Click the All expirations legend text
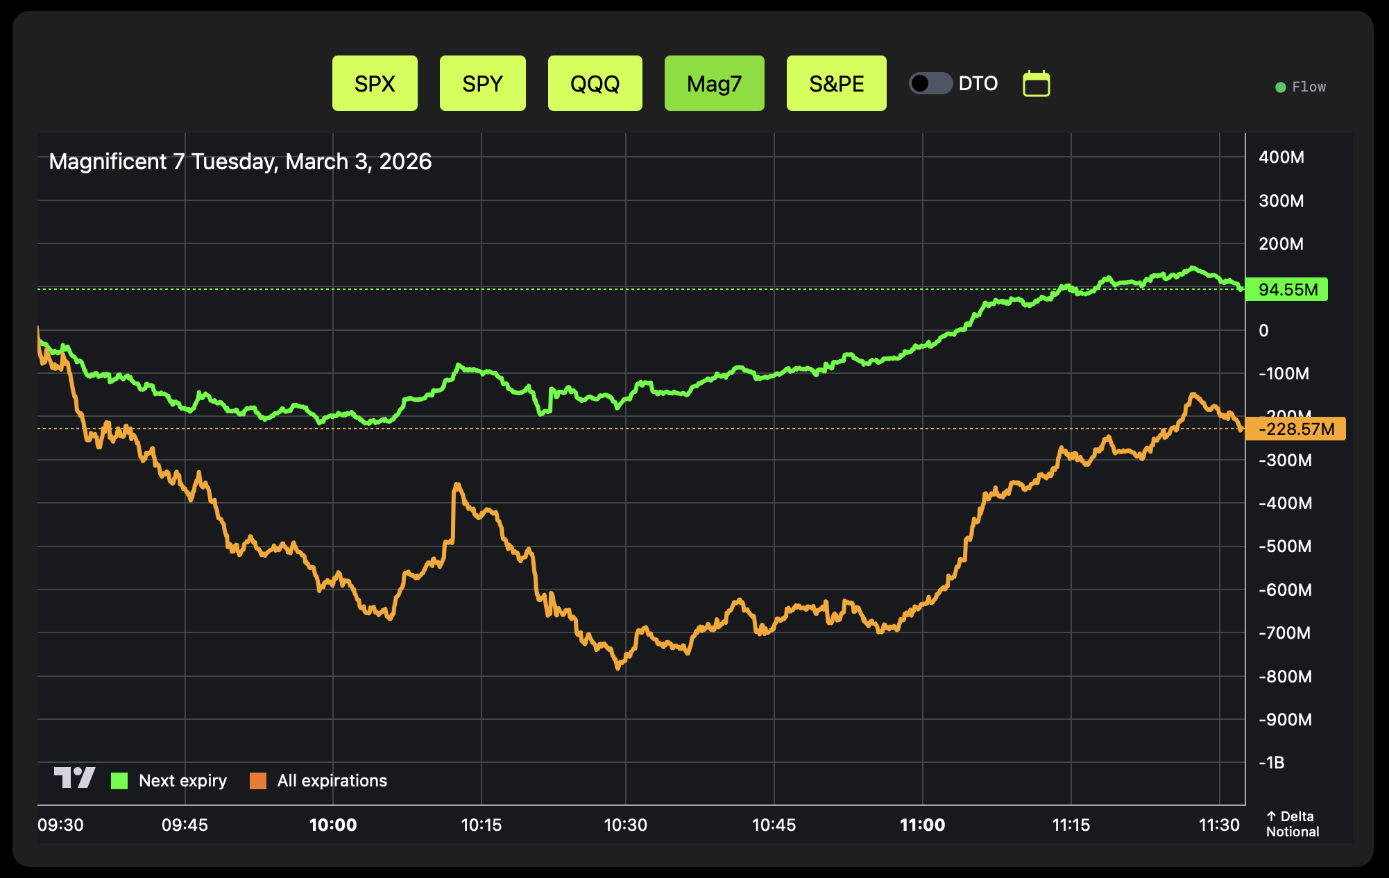 pyautogui.click(x=332, y=781)
